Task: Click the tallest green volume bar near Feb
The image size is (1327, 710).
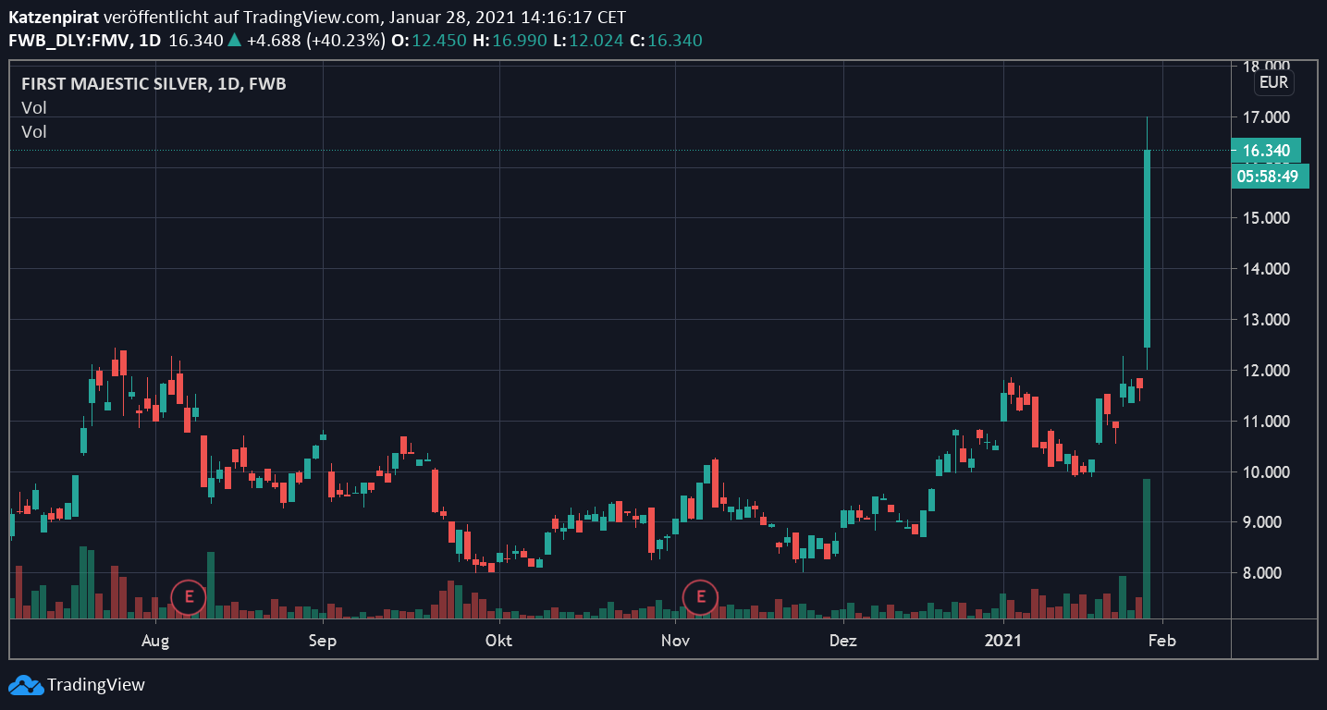Action: pyautogui.click(x=1147, y=548)
